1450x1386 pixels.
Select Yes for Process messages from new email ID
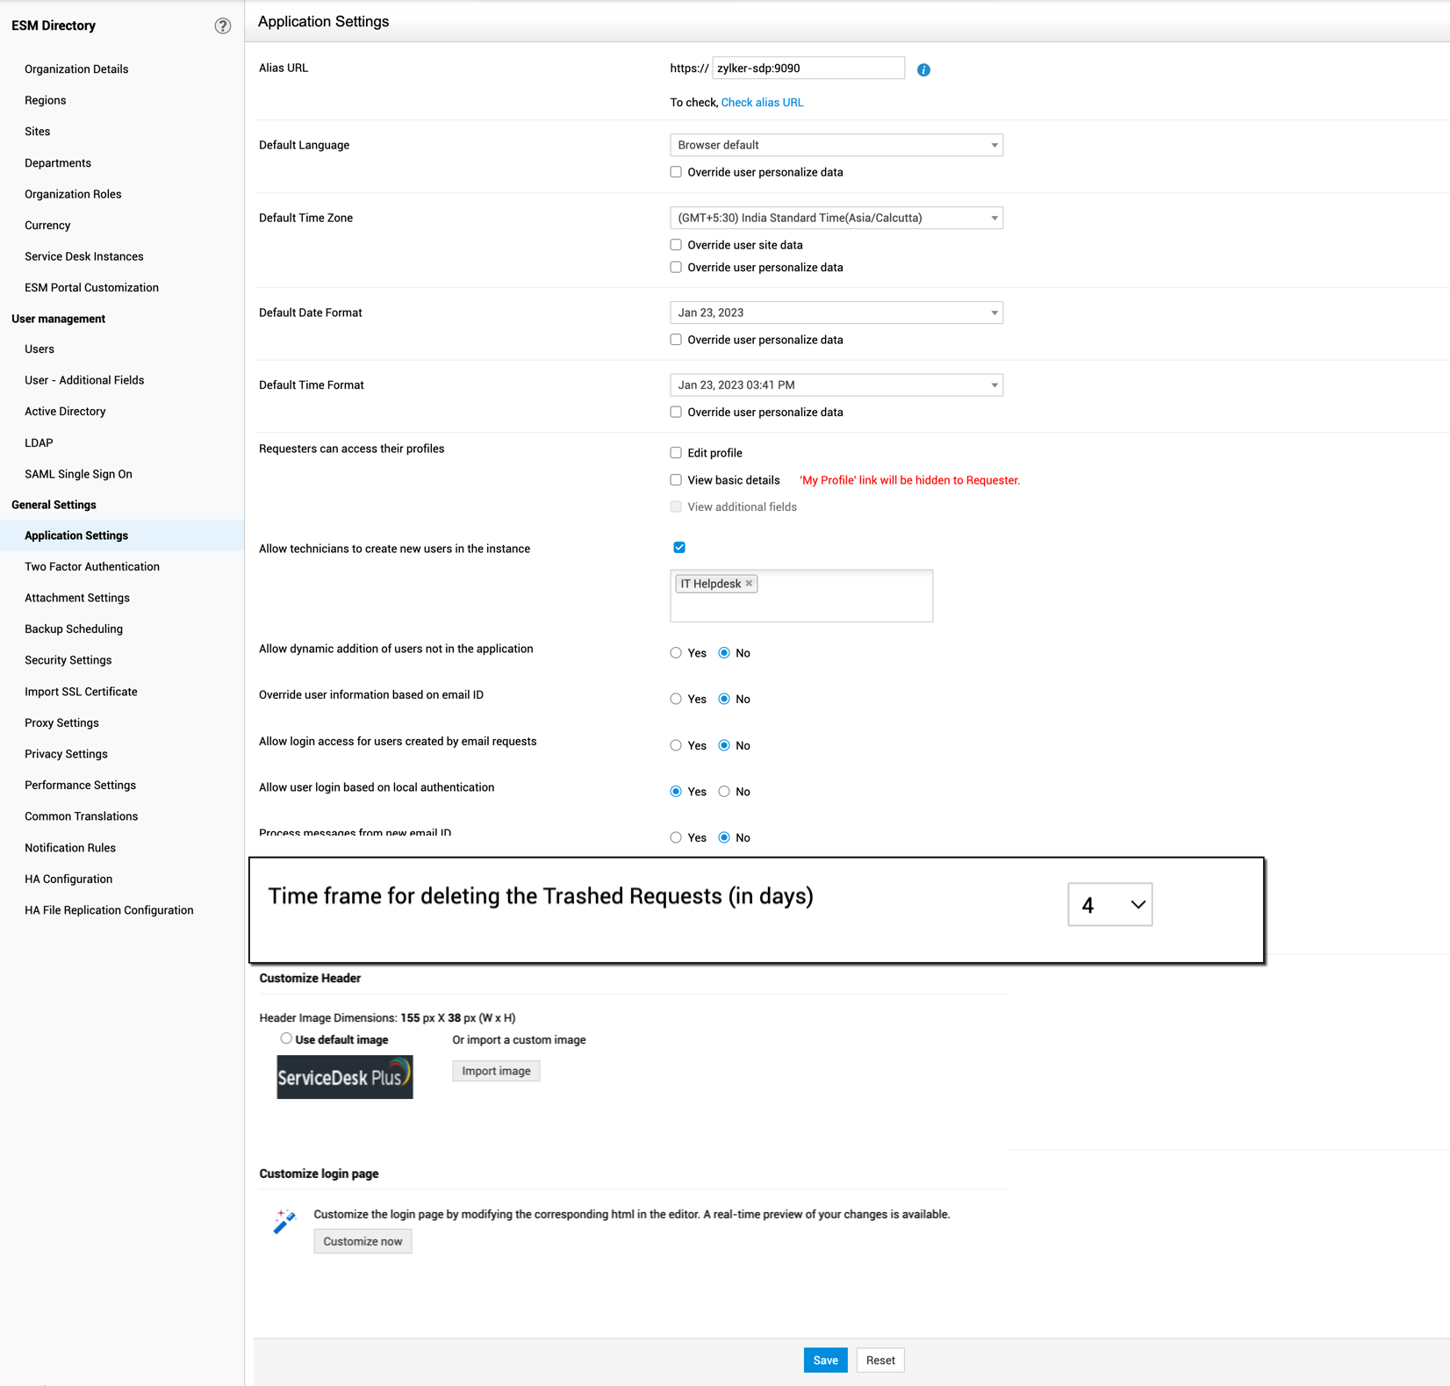pos(676,837)
